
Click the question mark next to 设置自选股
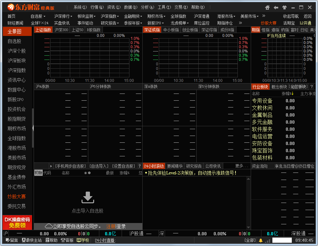click(139, 166)
